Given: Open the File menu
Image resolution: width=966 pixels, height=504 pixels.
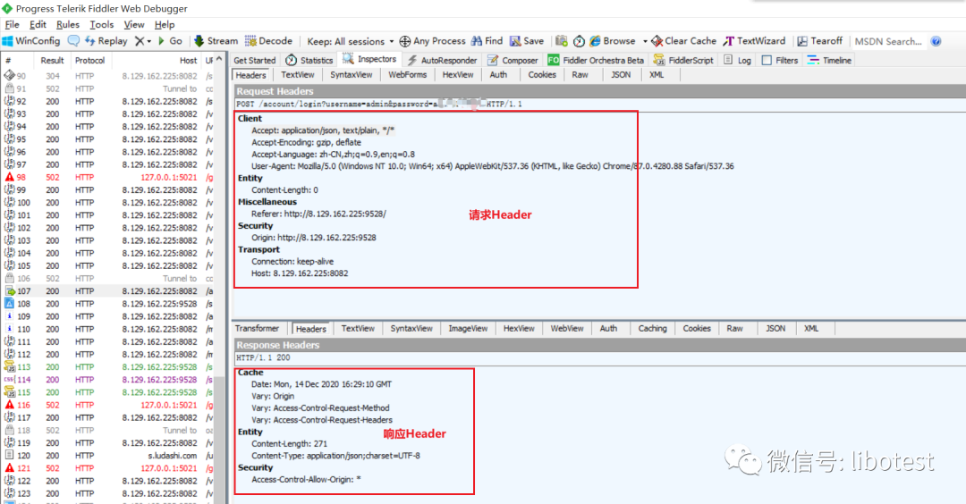Looking at the screenshot, I should pyautogui.click(x=12, y=25).
